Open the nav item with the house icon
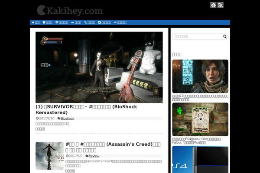The width and height of the screenshot is (260, 173). pyautogui.click(x=36, y=22)
